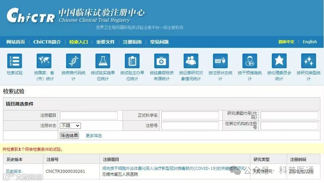The height and width of the screenshot is (183, 324).
Task: Open the DNA disease code statistics icon
Action: coord(73,61)
